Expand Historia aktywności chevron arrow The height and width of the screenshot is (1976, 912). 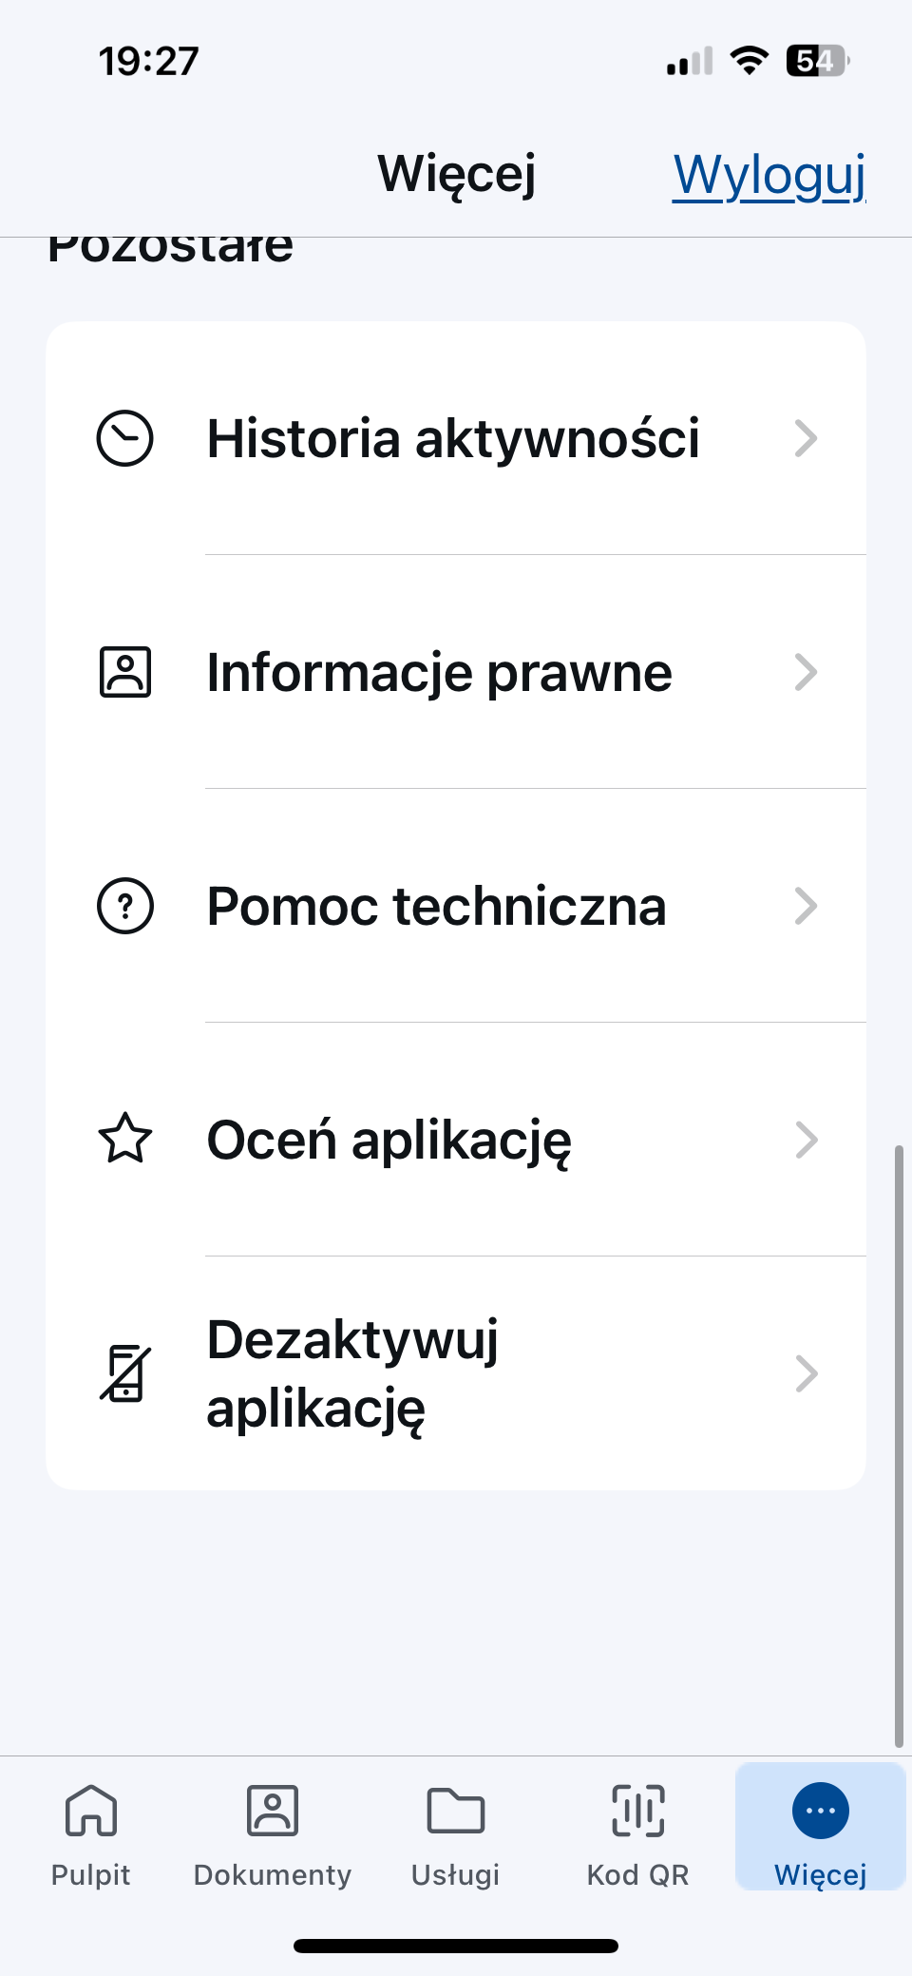[806, 438]
